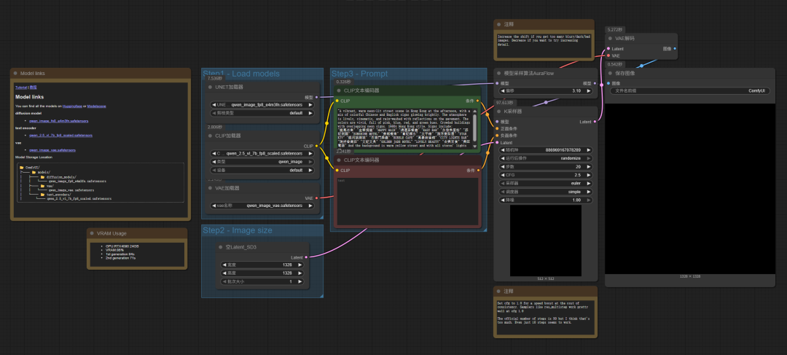This screenshot has height=355, width=787.
Task: Collapse the red CLIP文本编码器 node
Action: click(340, 160)
